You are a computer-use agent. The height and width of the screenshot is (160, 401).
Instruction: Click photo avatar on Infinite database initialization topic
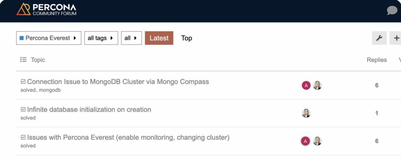coord(306,113)
